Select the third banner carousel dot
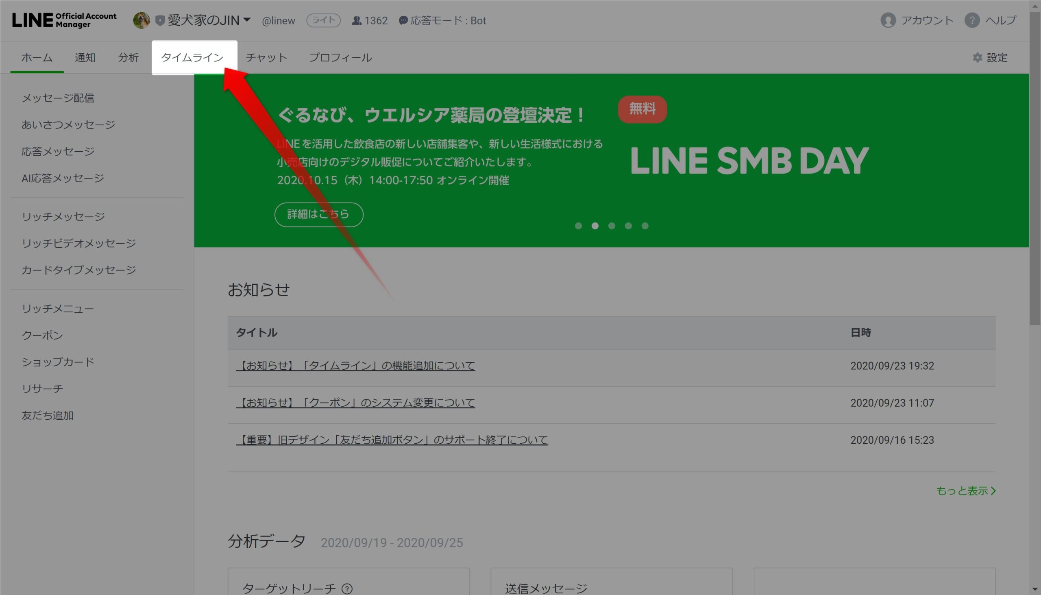The width and height of the screenshot is (1041, 595). click(612, 226)
